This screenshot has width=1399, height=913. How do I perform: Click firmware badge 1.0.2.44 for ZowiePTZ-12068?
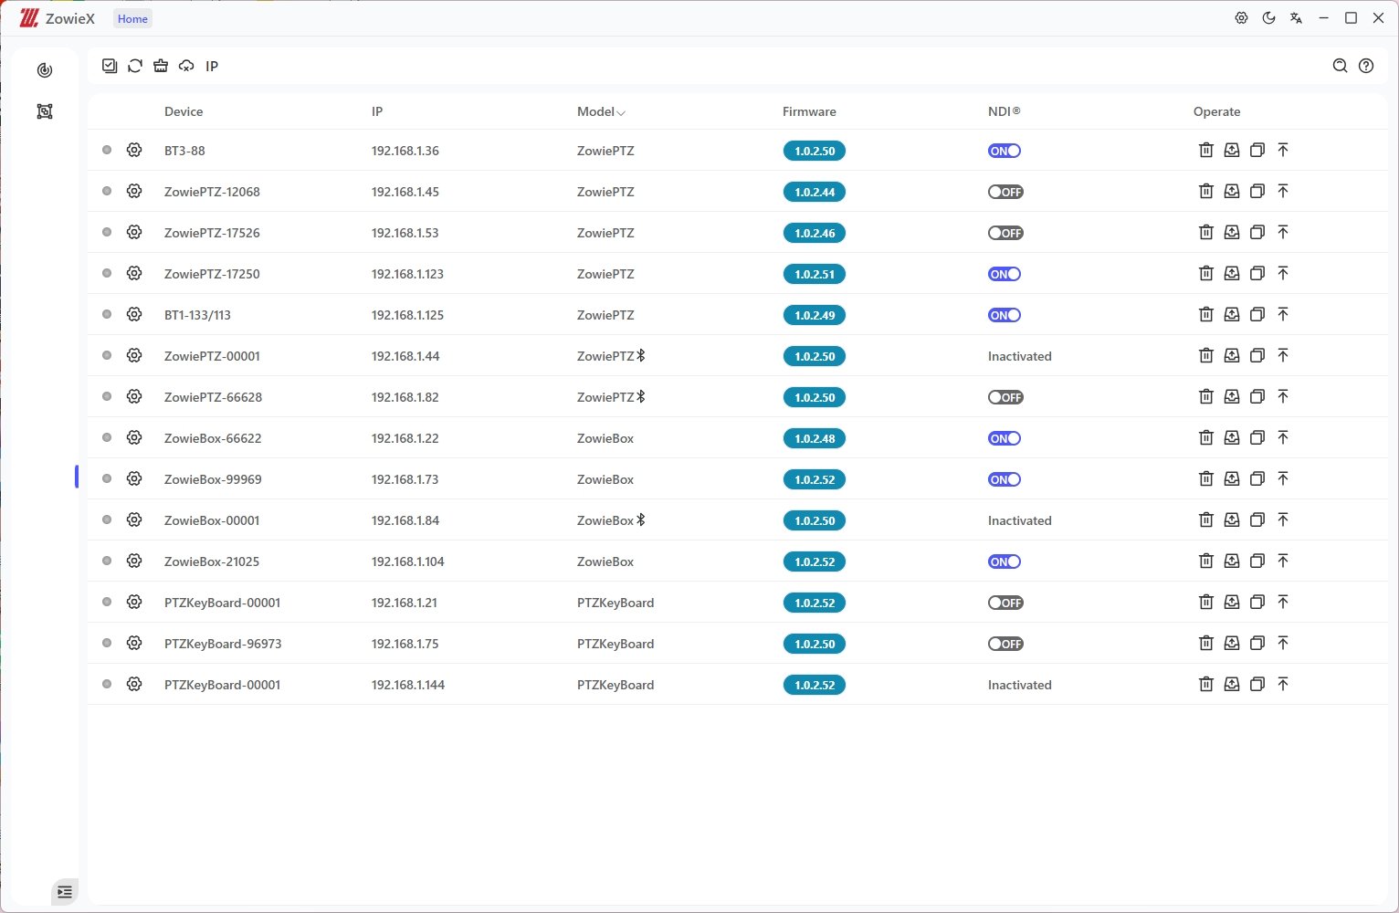pos(815,192)
